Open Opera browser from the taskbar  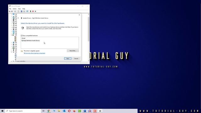(69, 111)
